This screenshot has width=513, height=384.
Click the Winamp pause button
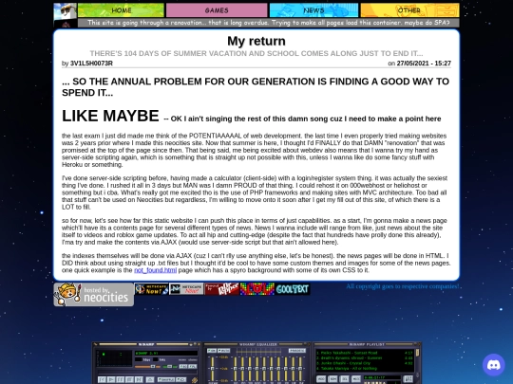121,380
